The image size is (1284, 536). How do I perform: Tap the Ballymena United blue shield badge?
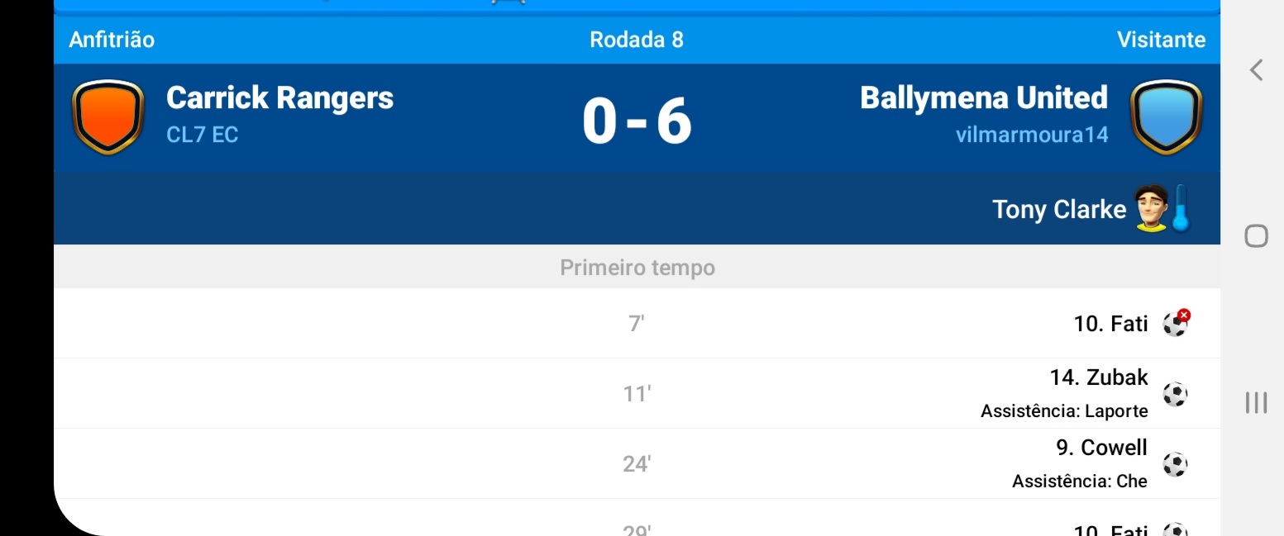1166,117
